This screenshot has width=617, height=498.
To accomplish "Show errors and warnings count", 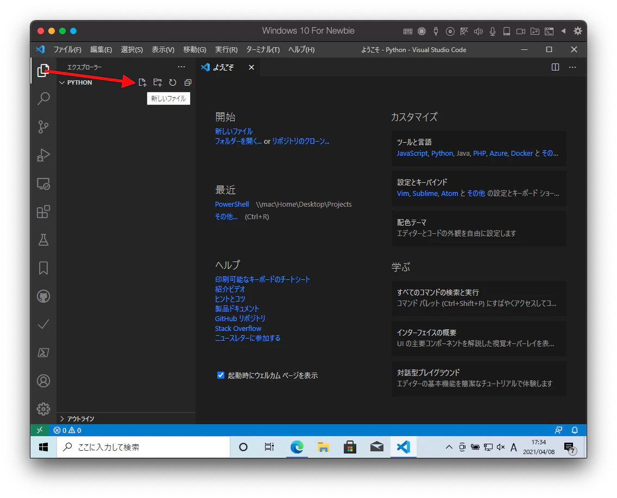I will [67, 430].
